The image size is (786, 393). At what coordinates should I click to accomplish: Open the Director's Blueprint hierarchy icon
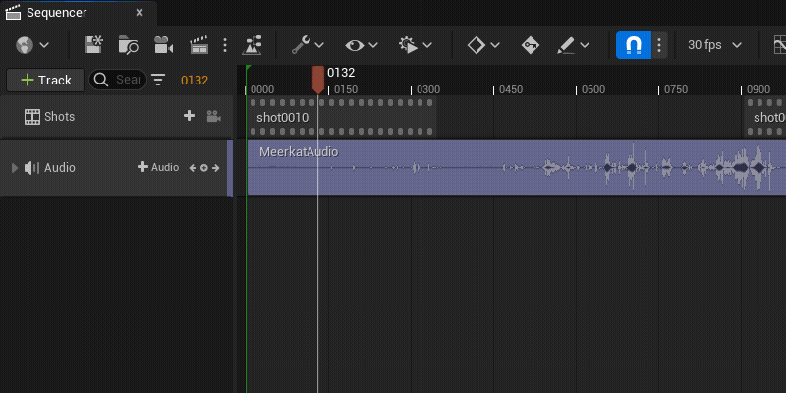(253, 45)
